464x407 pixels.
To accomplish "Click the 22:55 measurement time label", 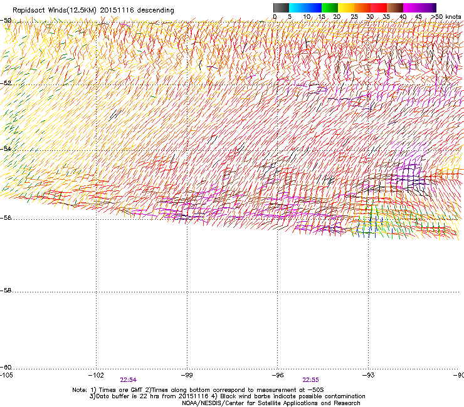I will (x=311, y=380).
